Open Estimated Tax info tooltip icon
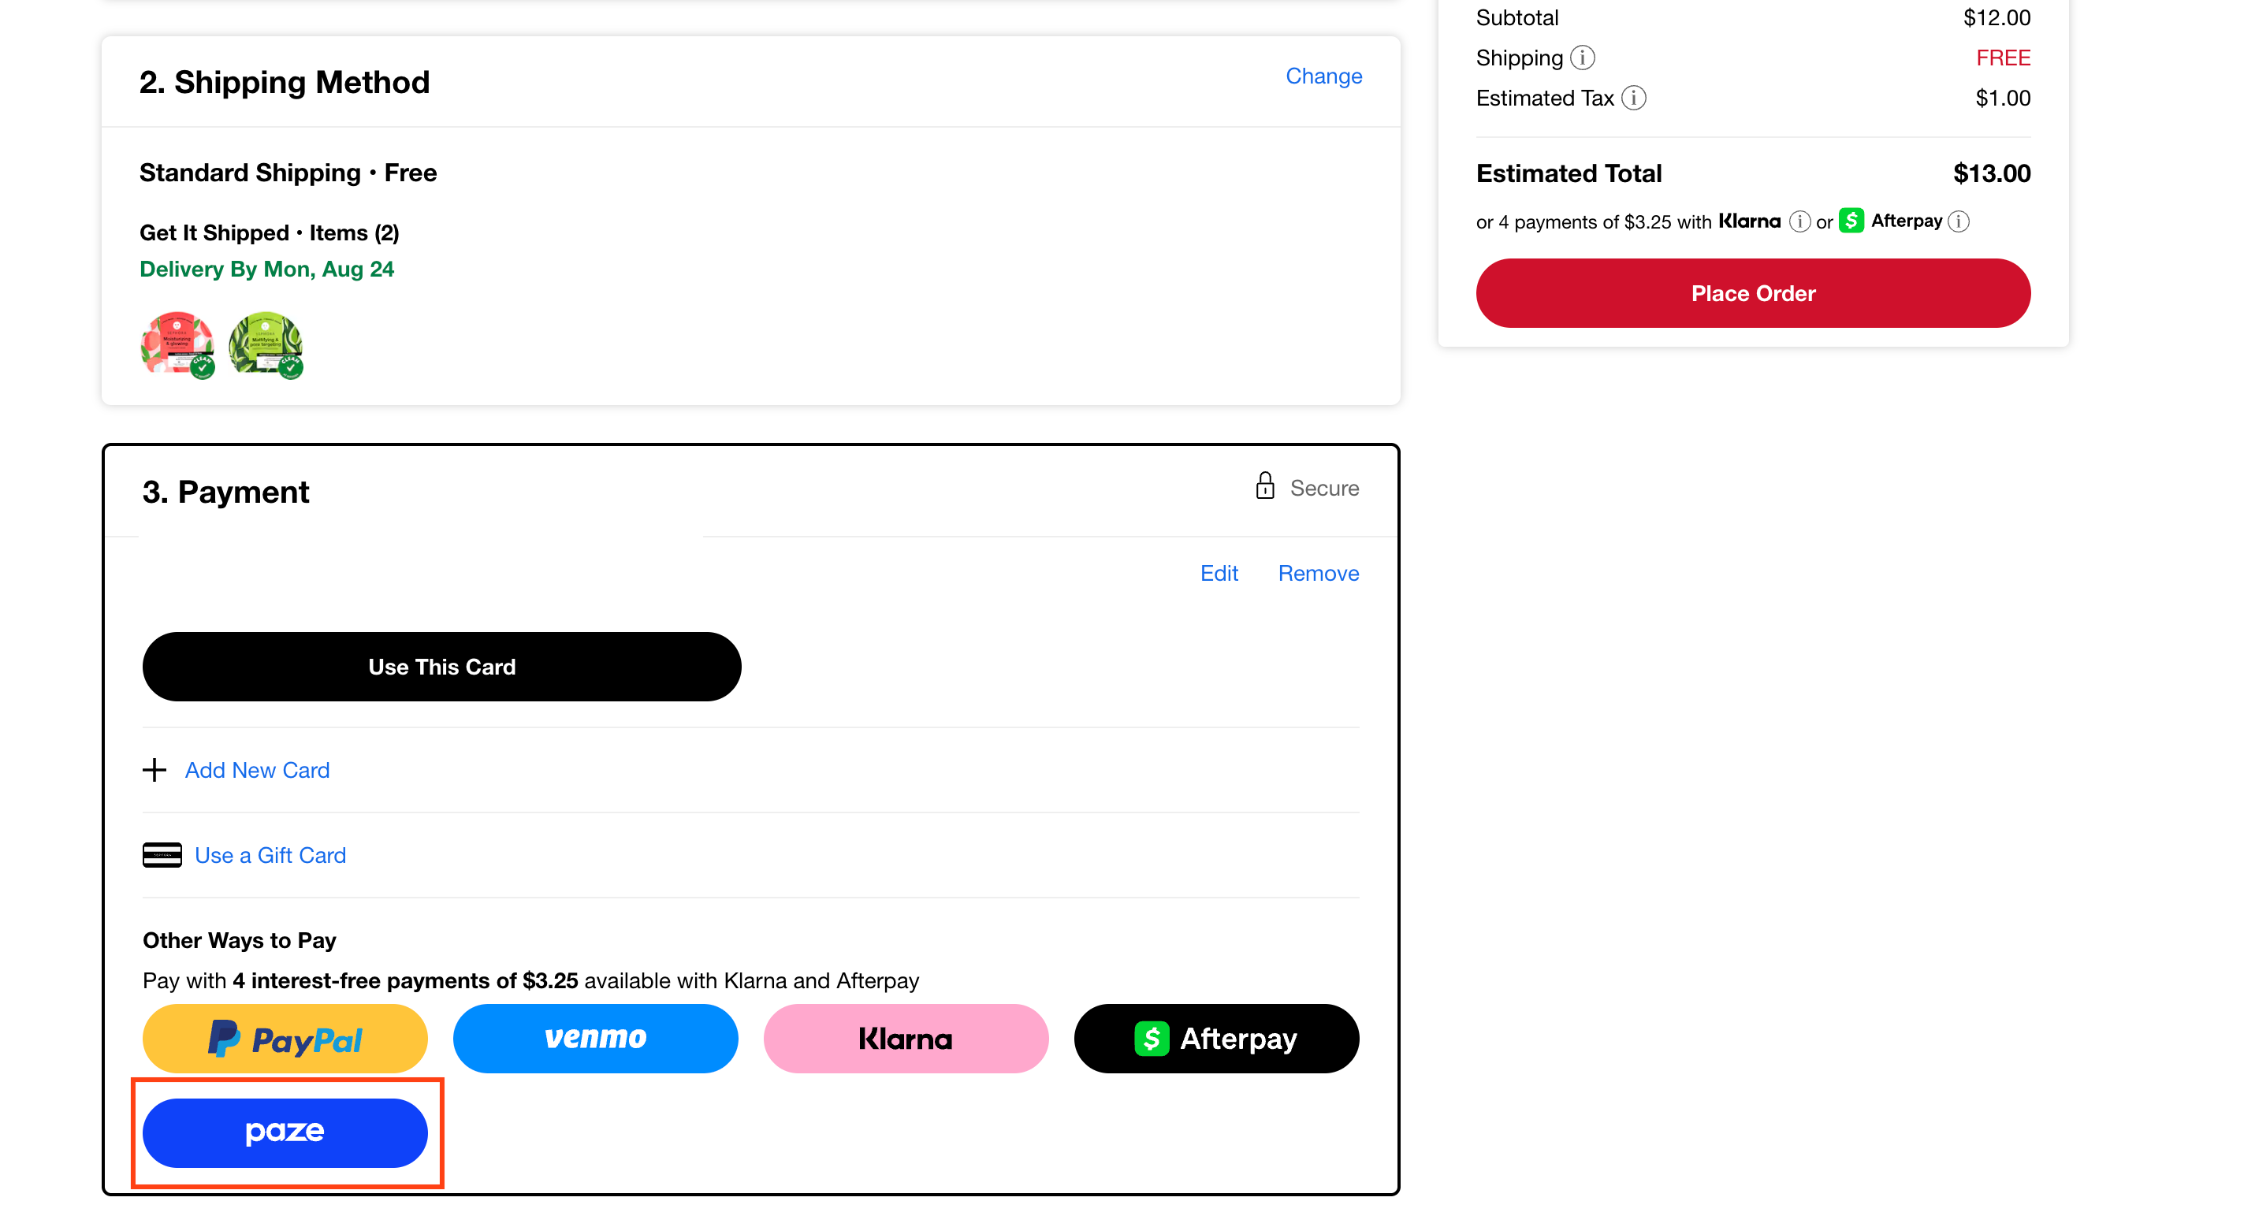 click(x=1633, y=99)
